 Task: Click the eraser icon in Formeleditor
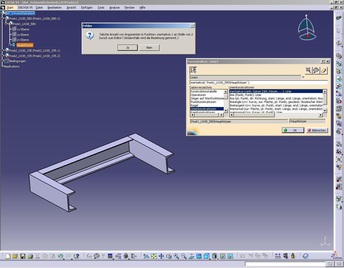324,70
